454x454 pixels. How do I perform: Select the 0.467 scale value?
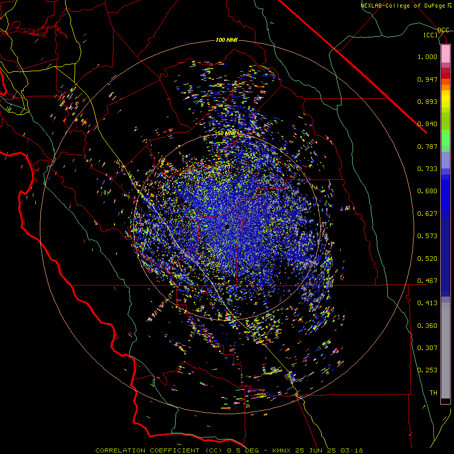pos(427,281)
